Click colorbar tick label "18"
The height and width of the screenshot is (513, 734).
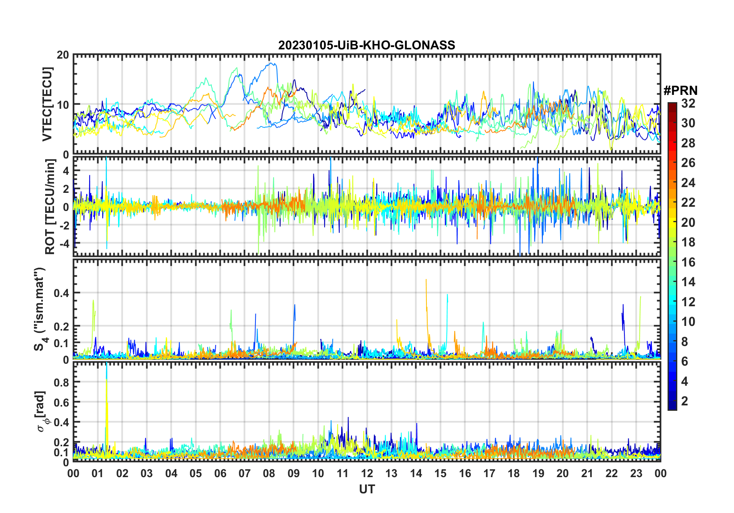click(x=688, y=242)
